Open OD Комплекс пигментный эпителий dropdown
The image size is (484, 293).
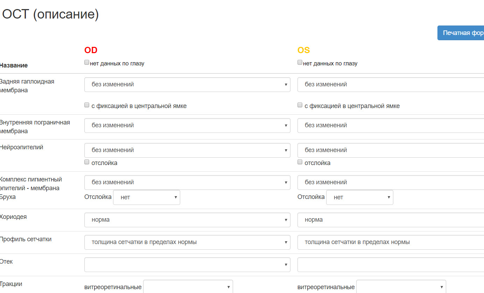187,183
